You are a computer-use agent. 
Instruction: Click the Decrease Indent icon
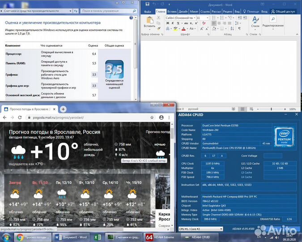pyautogui.click(x=240, y=18)
